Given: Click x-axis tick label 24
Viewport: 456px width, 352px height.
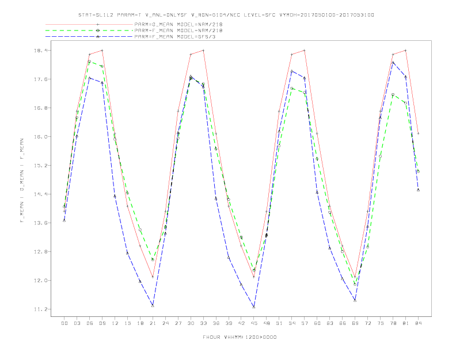Looking at the screenshot, I should [x=165, y=323].
